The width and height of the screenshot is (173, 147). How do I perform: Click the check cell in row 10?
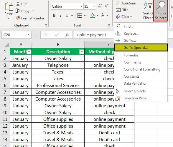109,113
